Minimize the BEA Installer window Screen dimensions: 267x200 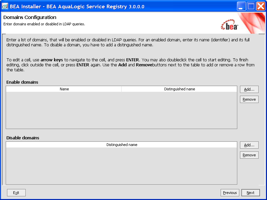coord(241,6)
